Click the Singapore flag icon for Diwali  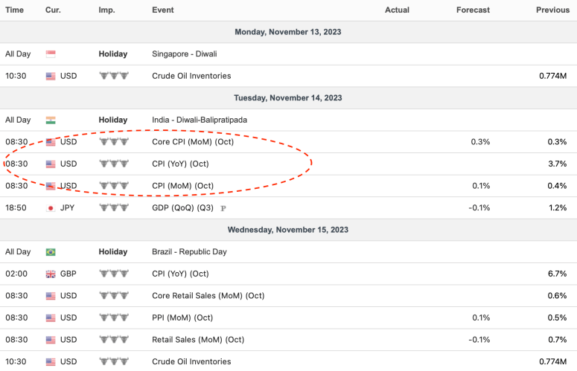coord(51,54)
